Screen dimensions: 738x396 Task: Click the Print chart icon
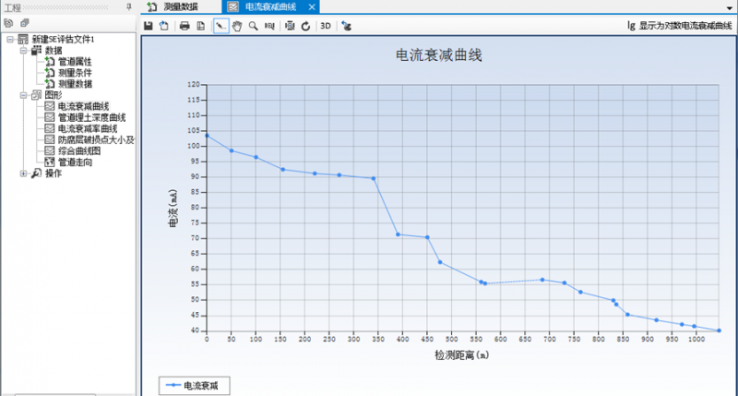[x=184, y=26]
